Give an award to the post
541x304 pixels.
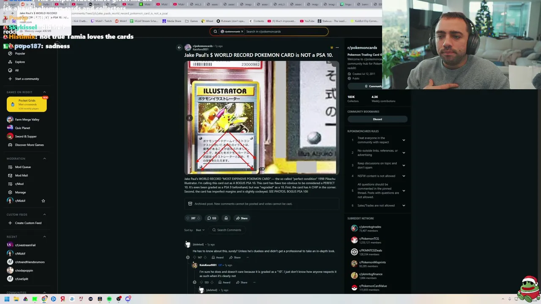pyautogui.click(x=226, y=218)
